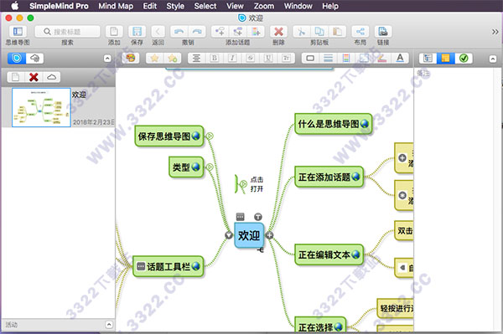This screenshot has height=334, width=503.
Task: Show the checkbox panel green check icon
Action: click(x=464, y=58)
